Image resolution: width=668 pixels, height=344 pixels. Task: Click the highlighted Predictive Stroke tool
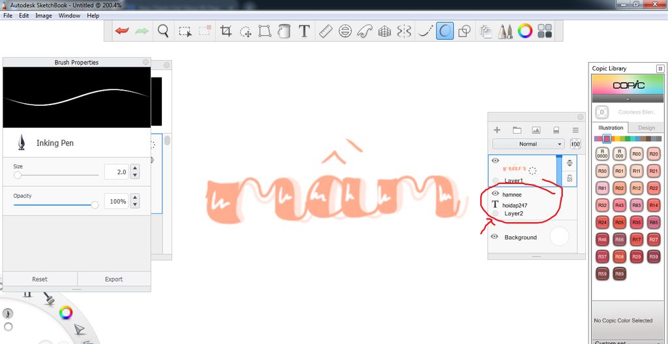pyautogui.click(x=444, y=31)
